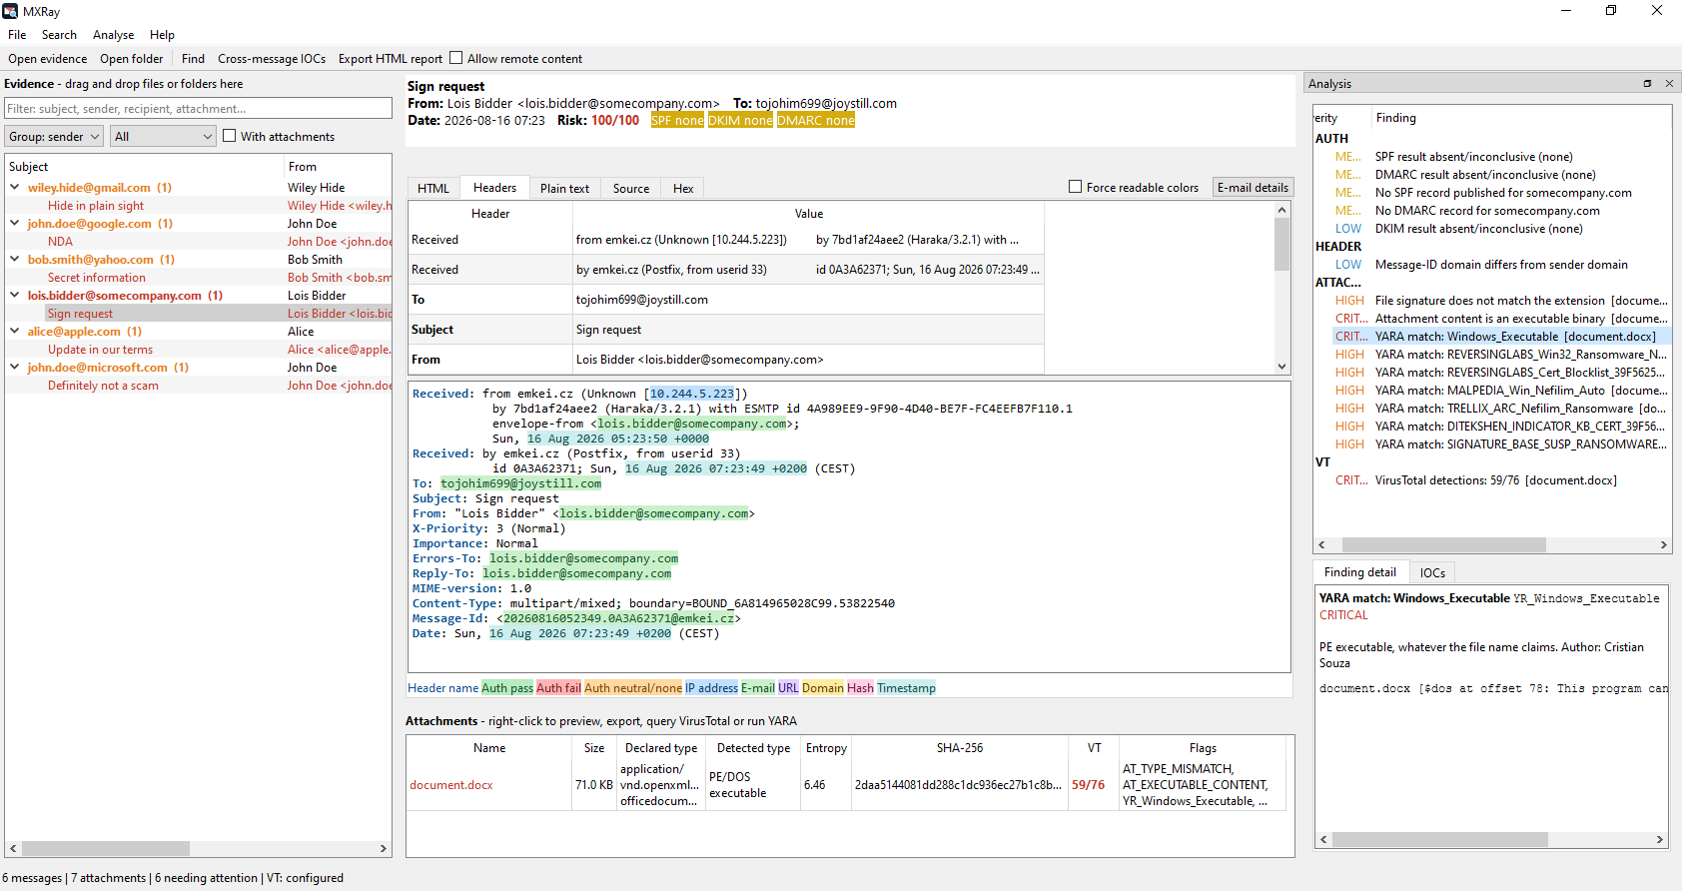The width and height of the screenshot is (1682, 891).
Task: Select the Secret information message
Action: [x=97, y=278]
